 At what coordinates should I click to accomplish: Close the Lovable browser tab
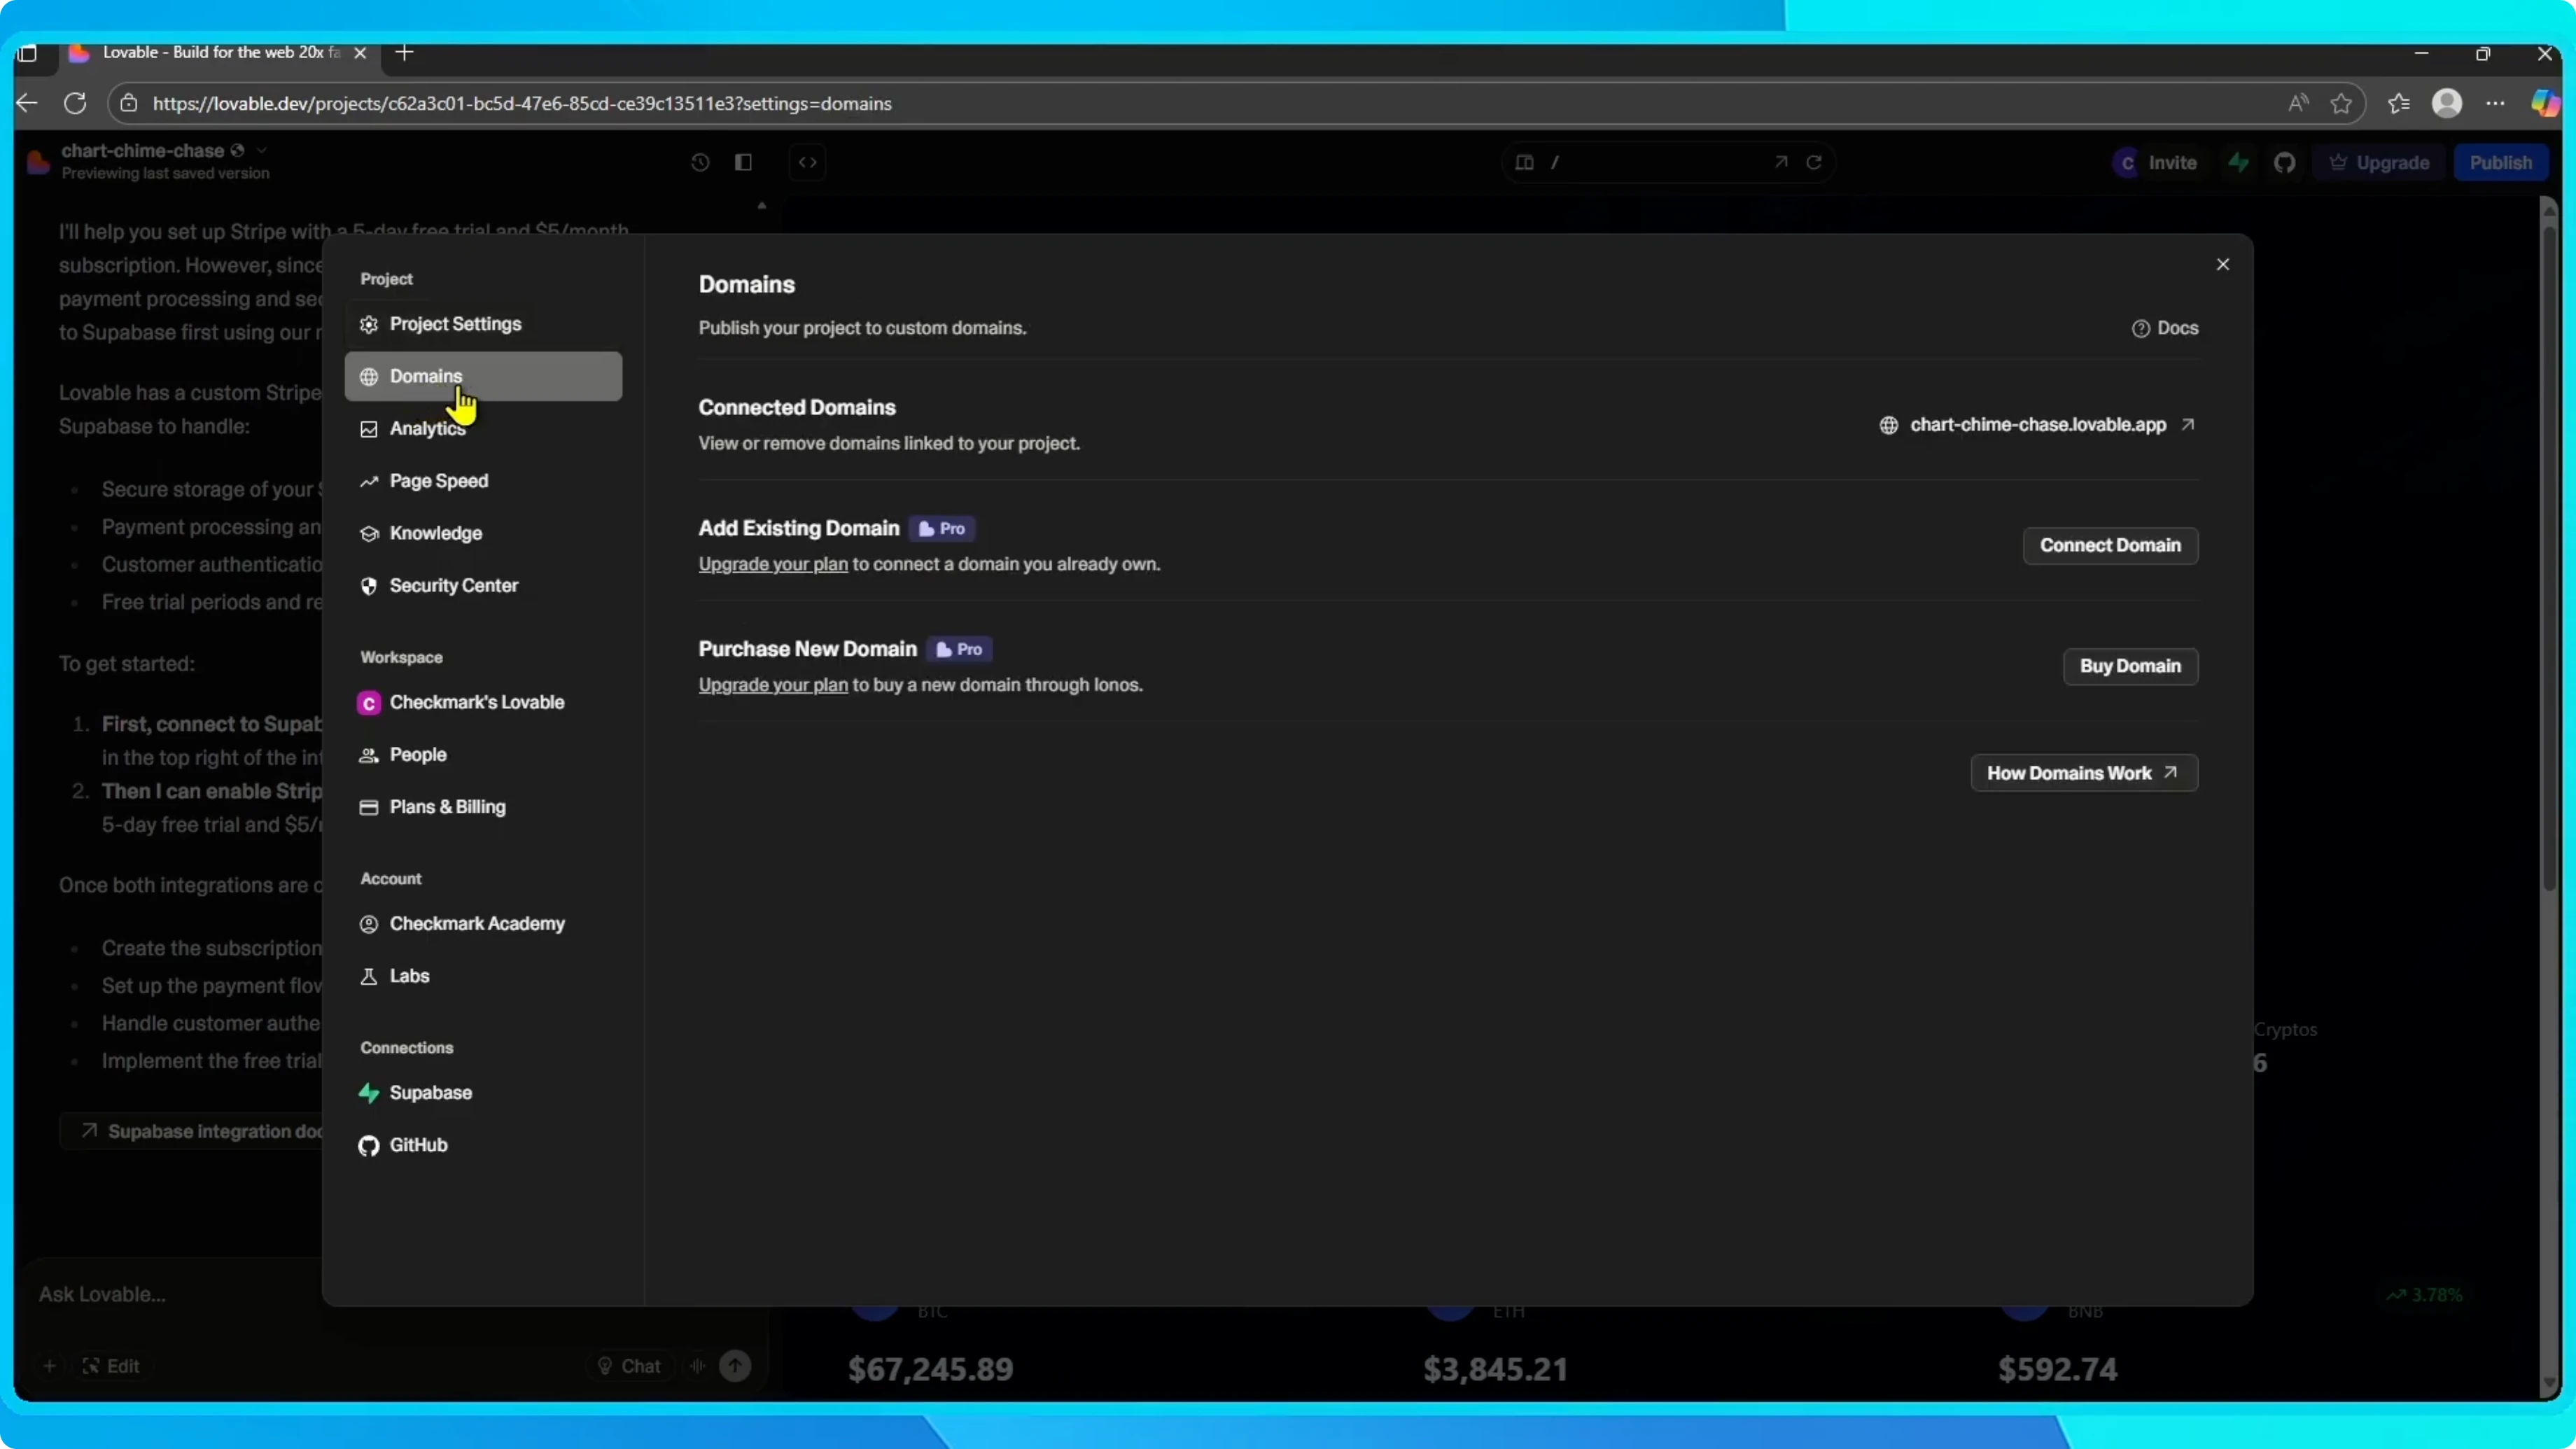(360, 53)
